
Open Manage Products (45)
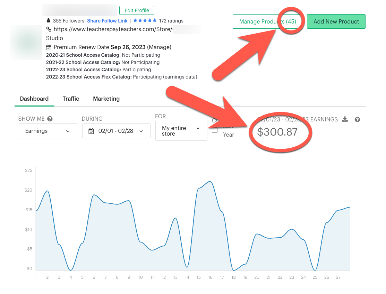click(267, 21)
